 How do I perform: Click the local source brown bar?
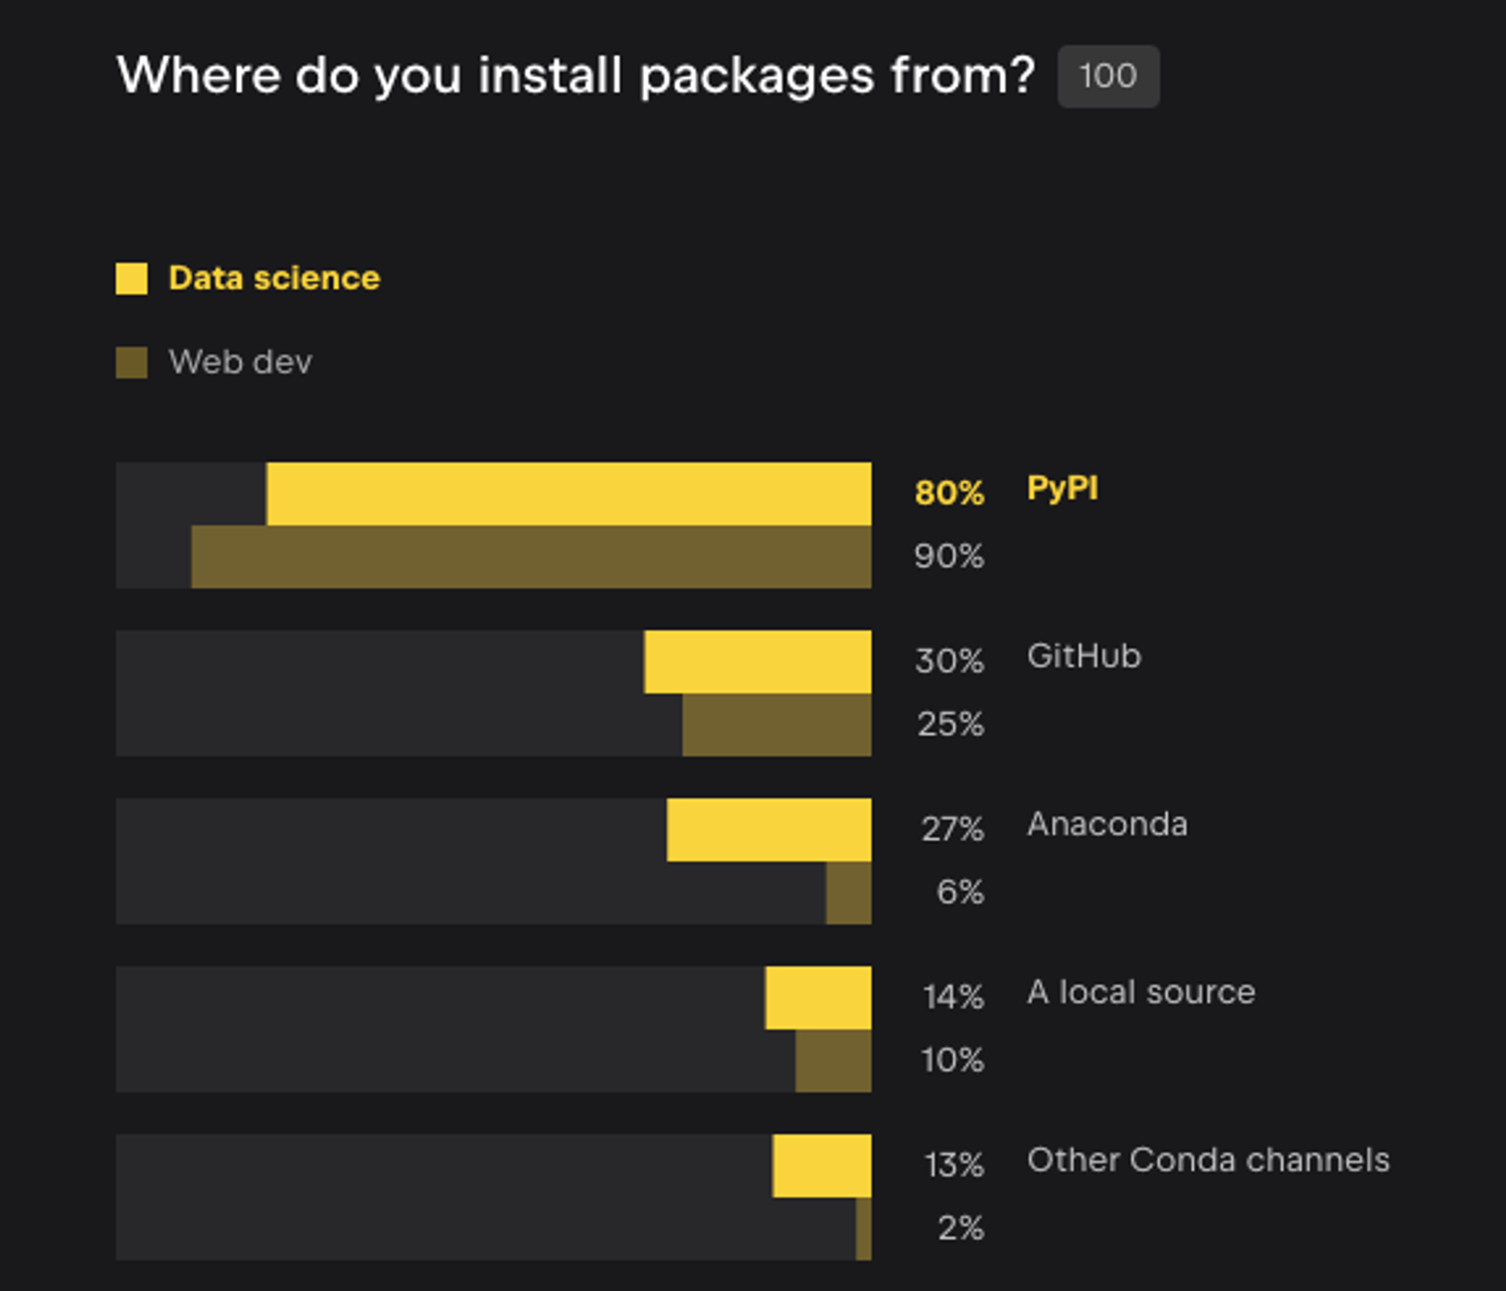coord(833,1060)
